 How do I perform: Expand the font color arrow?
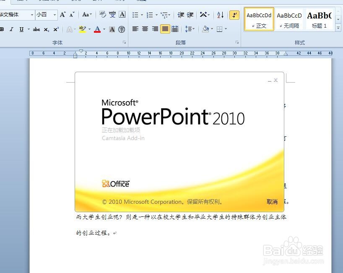click(104, 29)
